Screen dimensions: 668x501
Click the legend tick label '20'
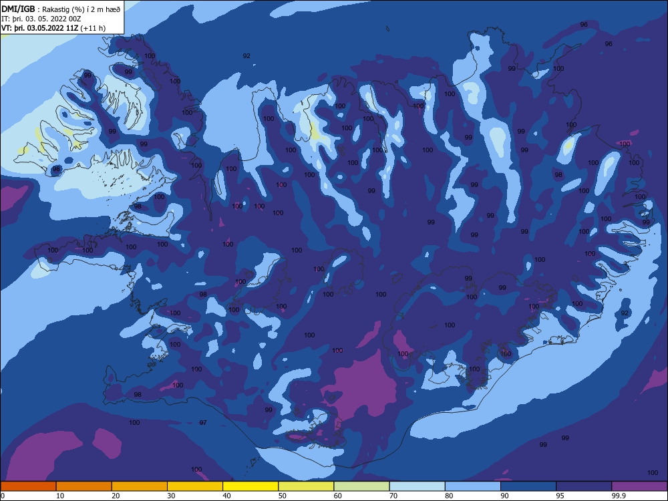pos(116,496)
